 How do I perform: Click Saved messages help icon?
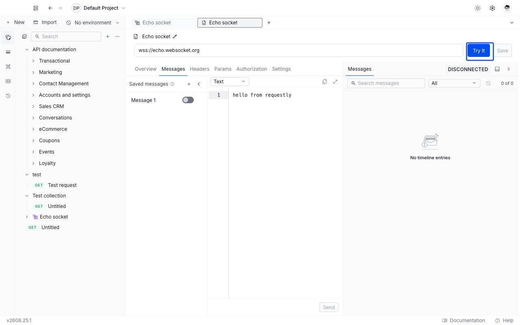(172, 84)
